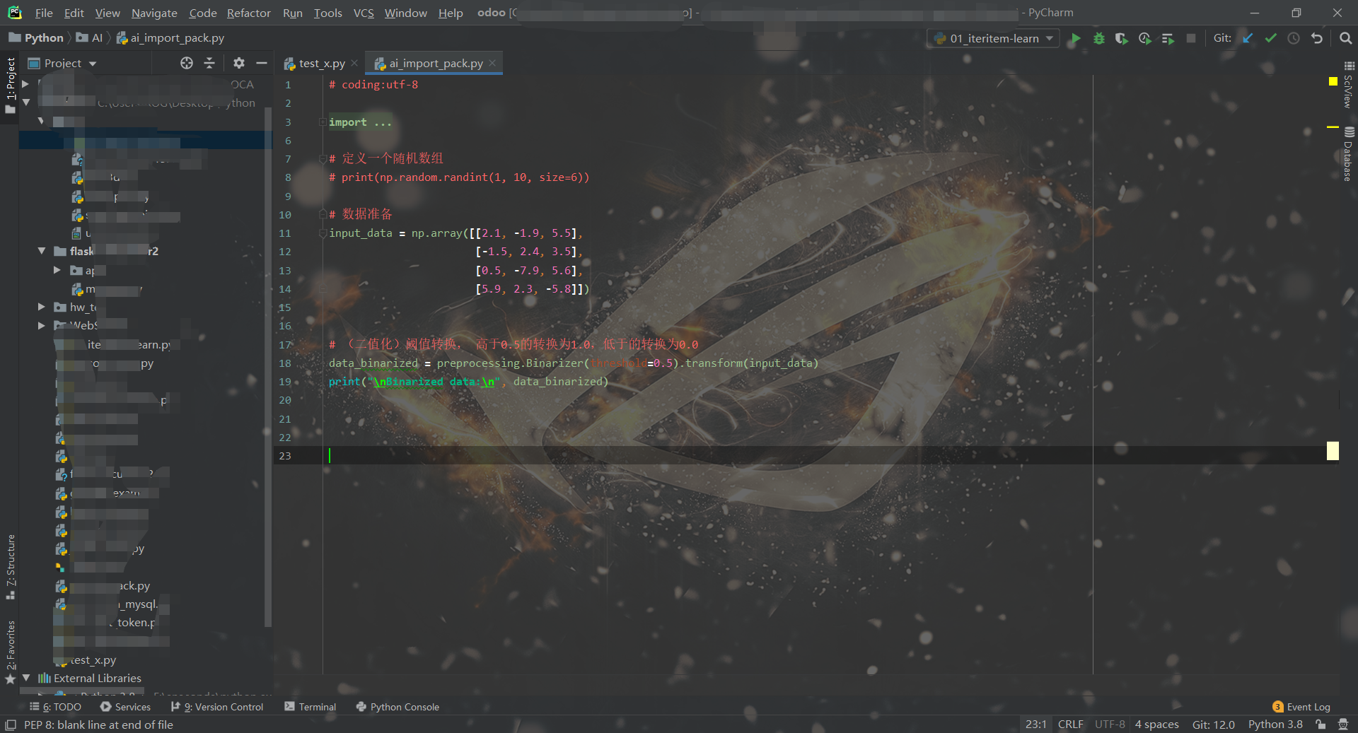Click Python breadcrumb in navigation bar
Viewport: 1358px width, 733px height.
(36, 38)
